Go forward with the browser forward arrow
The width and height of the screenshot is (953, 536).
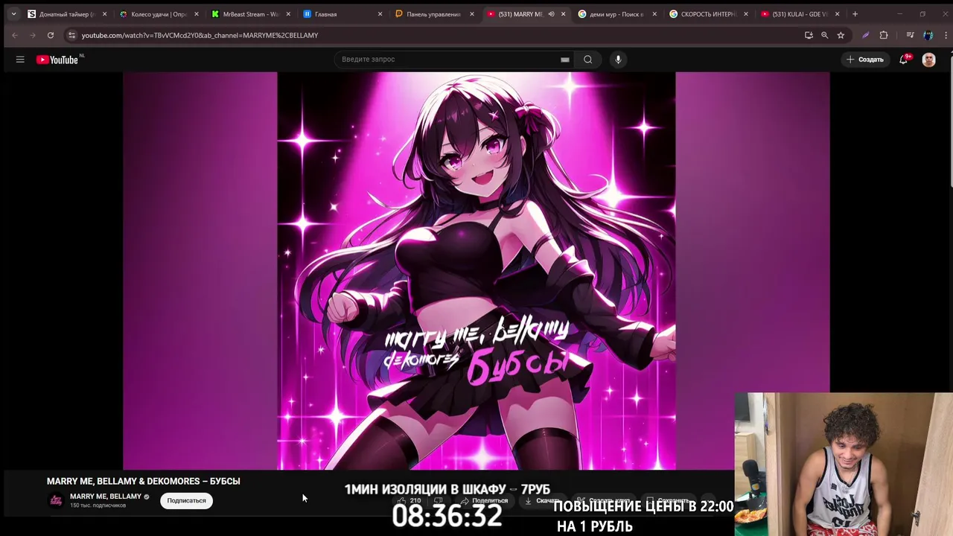tap(33, 35)
